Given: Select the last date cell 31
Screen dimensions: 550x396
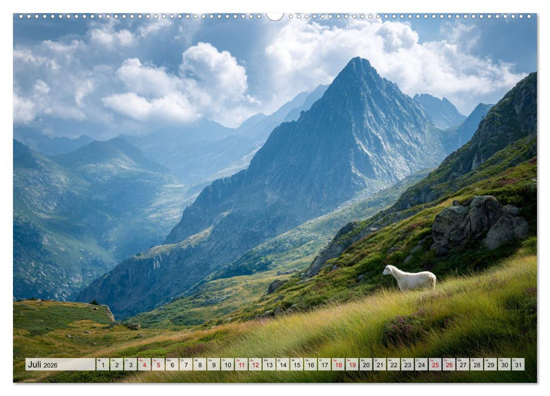Looking at the screenshot, I should [x=518, y=364].
